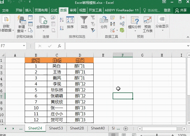Open the 新建查询 dropdown arrow
The image size is (190, 136).
coord(25,31)
